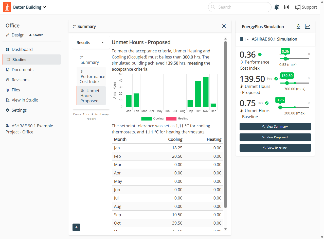
Task: Click the View Proposed button
Action: (275, 137)
